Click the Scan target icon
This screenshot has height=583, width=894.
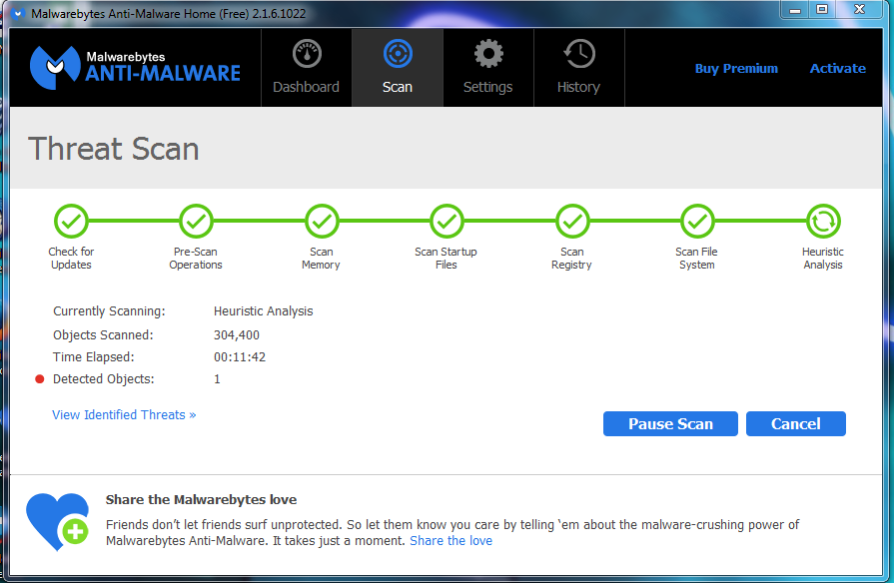pyautogui.click(x=398, y=54)
